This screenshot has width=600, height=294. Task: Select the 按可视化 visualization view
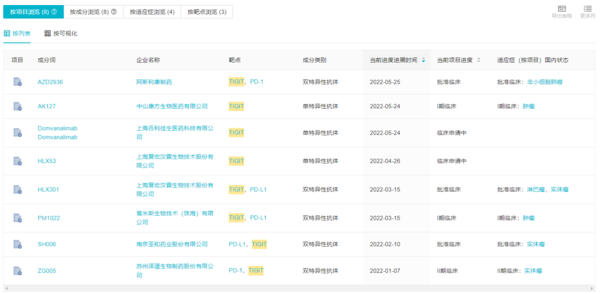(x=61, y=34)
